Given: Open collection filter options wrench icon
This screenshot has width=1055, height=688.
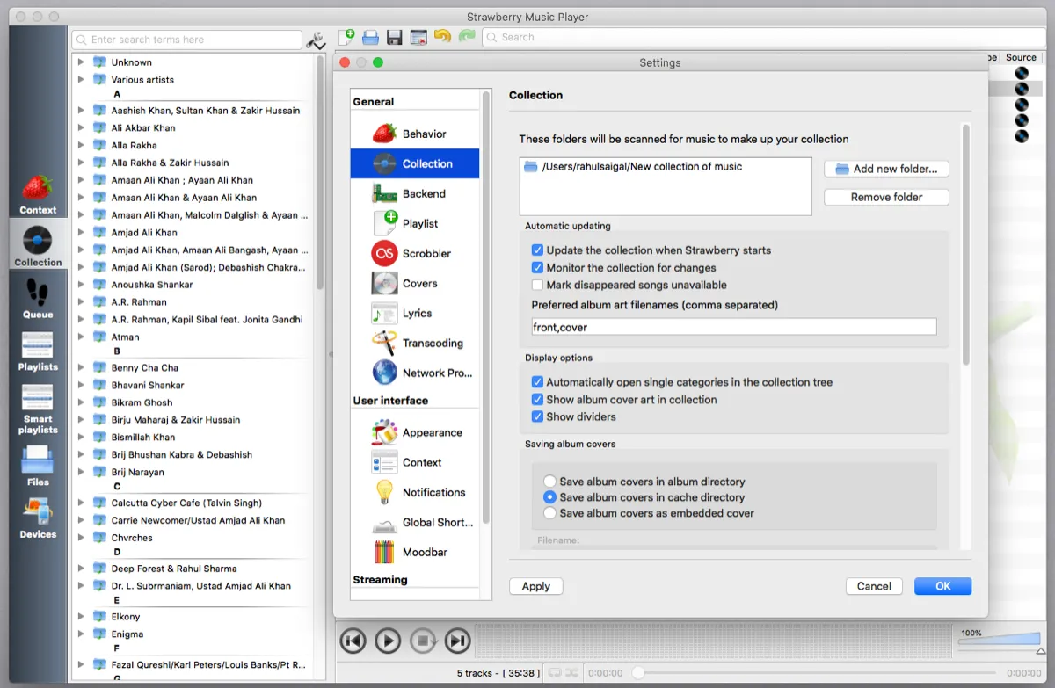Looking at the screenshot, I should click(x=316, y=40).
